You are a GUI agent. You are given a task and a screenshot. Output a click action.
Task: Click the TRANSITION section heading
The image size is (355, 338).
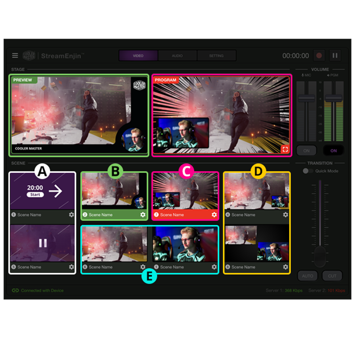(320, 163)
